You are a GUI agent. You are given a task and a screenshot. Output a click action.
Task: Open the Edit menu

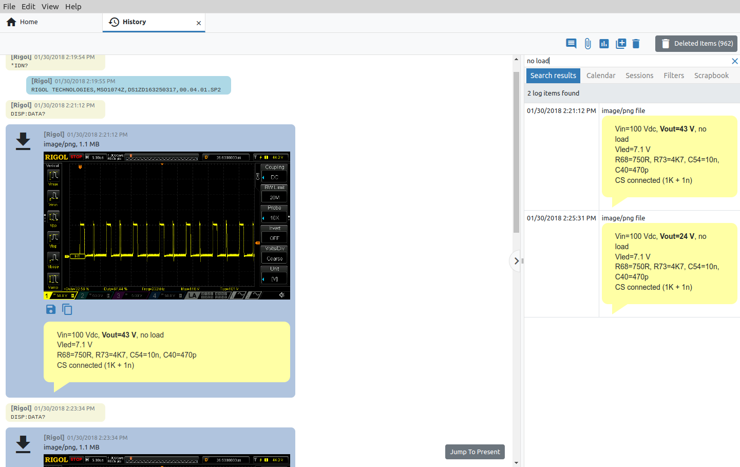point(28,7)
